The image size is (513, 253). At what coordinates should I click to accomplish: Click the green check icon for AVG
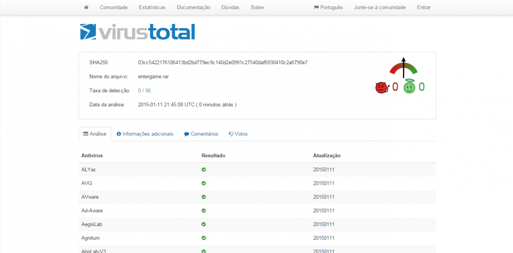[203, 183]
